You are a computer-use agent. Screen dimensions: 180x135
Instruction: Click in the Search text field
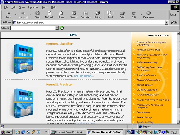coord(33,28)
